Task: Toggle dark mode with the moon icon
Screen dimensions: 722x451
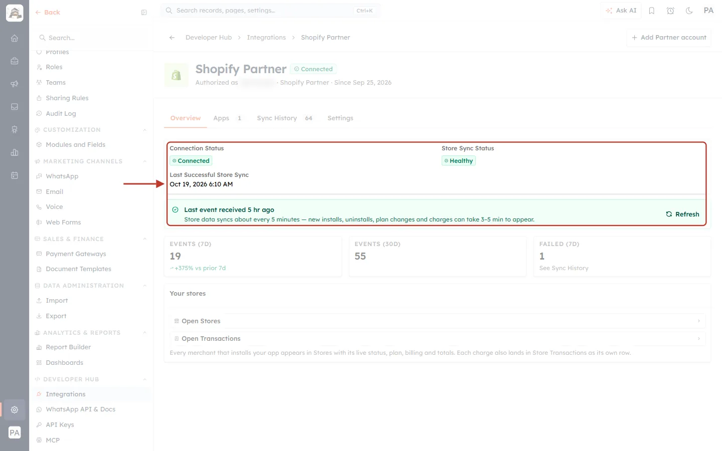Action: [689, 11]
